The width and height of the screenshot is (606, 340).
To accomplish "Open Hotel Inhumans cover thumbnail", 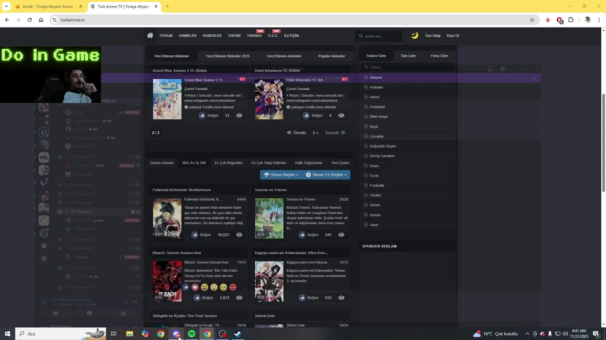I will (269, 99).
